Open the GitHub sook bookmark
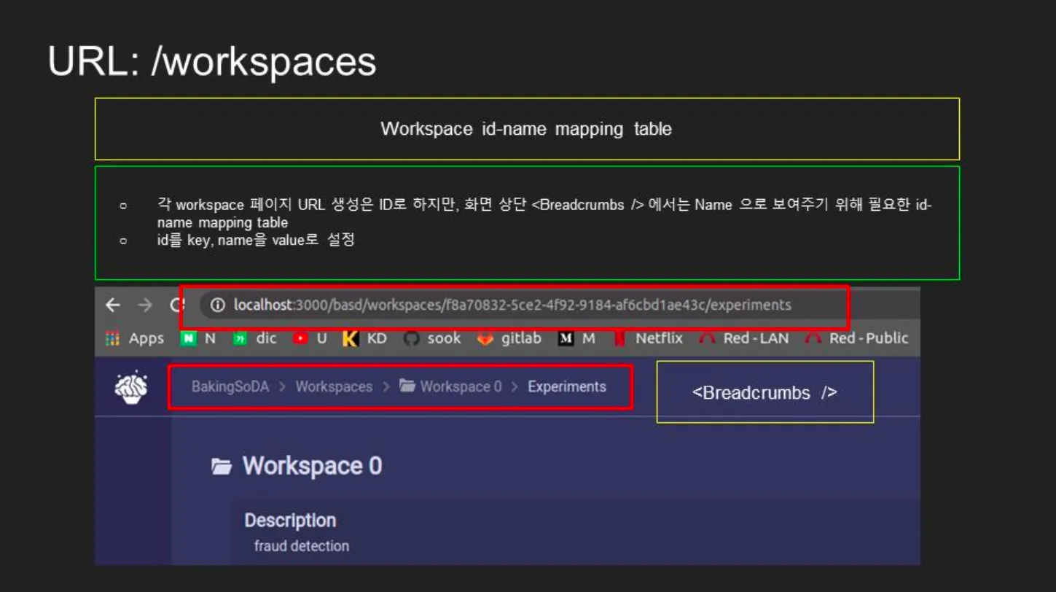 pyautogui.click(x=433, y=338)
